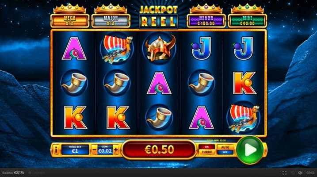Select the Mega jackpot panel
Viewport: 317px width, 177px height.
point(70,21)
